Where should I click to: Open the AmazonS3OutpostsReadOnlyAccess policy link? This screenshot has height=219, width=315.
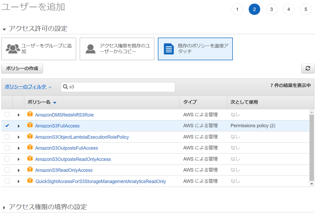[x=73, y=159]
